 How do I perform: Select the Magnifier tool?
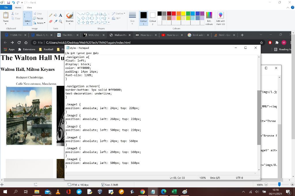[60, 21]
